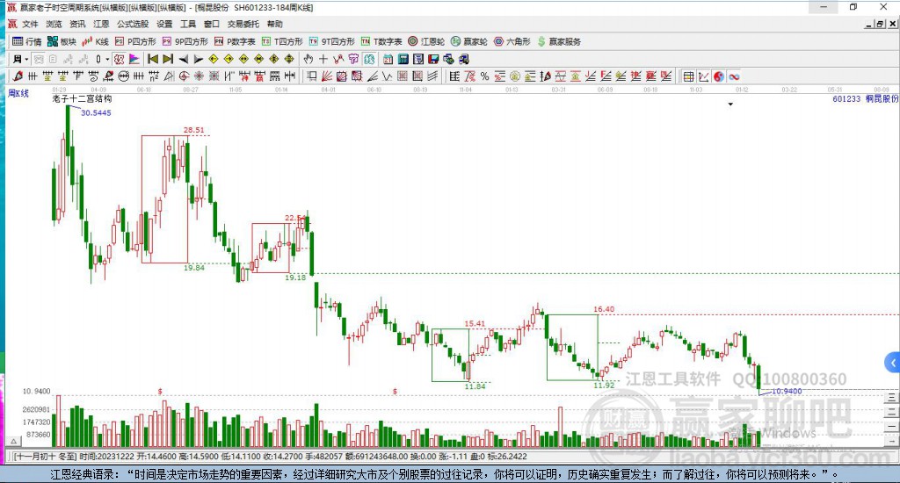
Task: Jump to last bar with skip-forward icon
Action: point(168,59)
